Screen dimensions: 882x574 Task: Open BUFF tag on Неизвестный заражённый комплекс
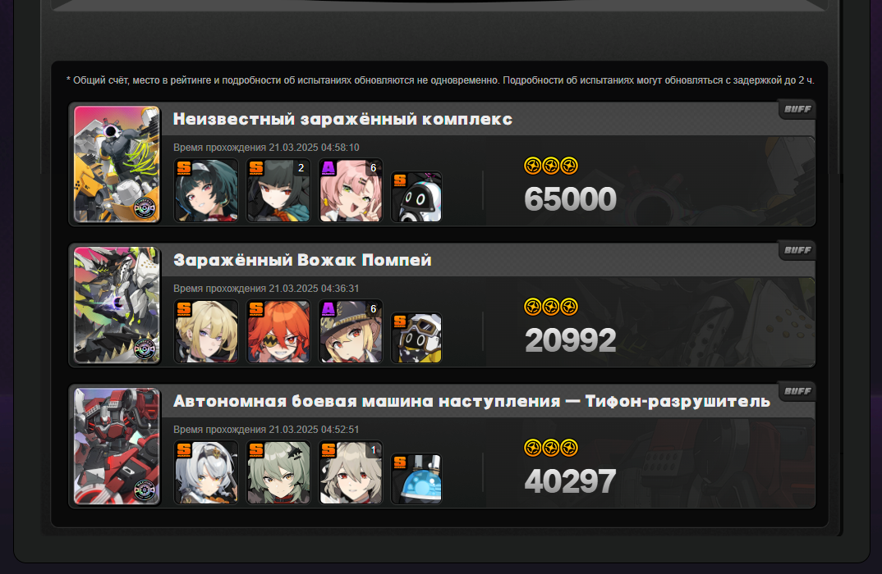pyautogui.click(x=797, y=109)
